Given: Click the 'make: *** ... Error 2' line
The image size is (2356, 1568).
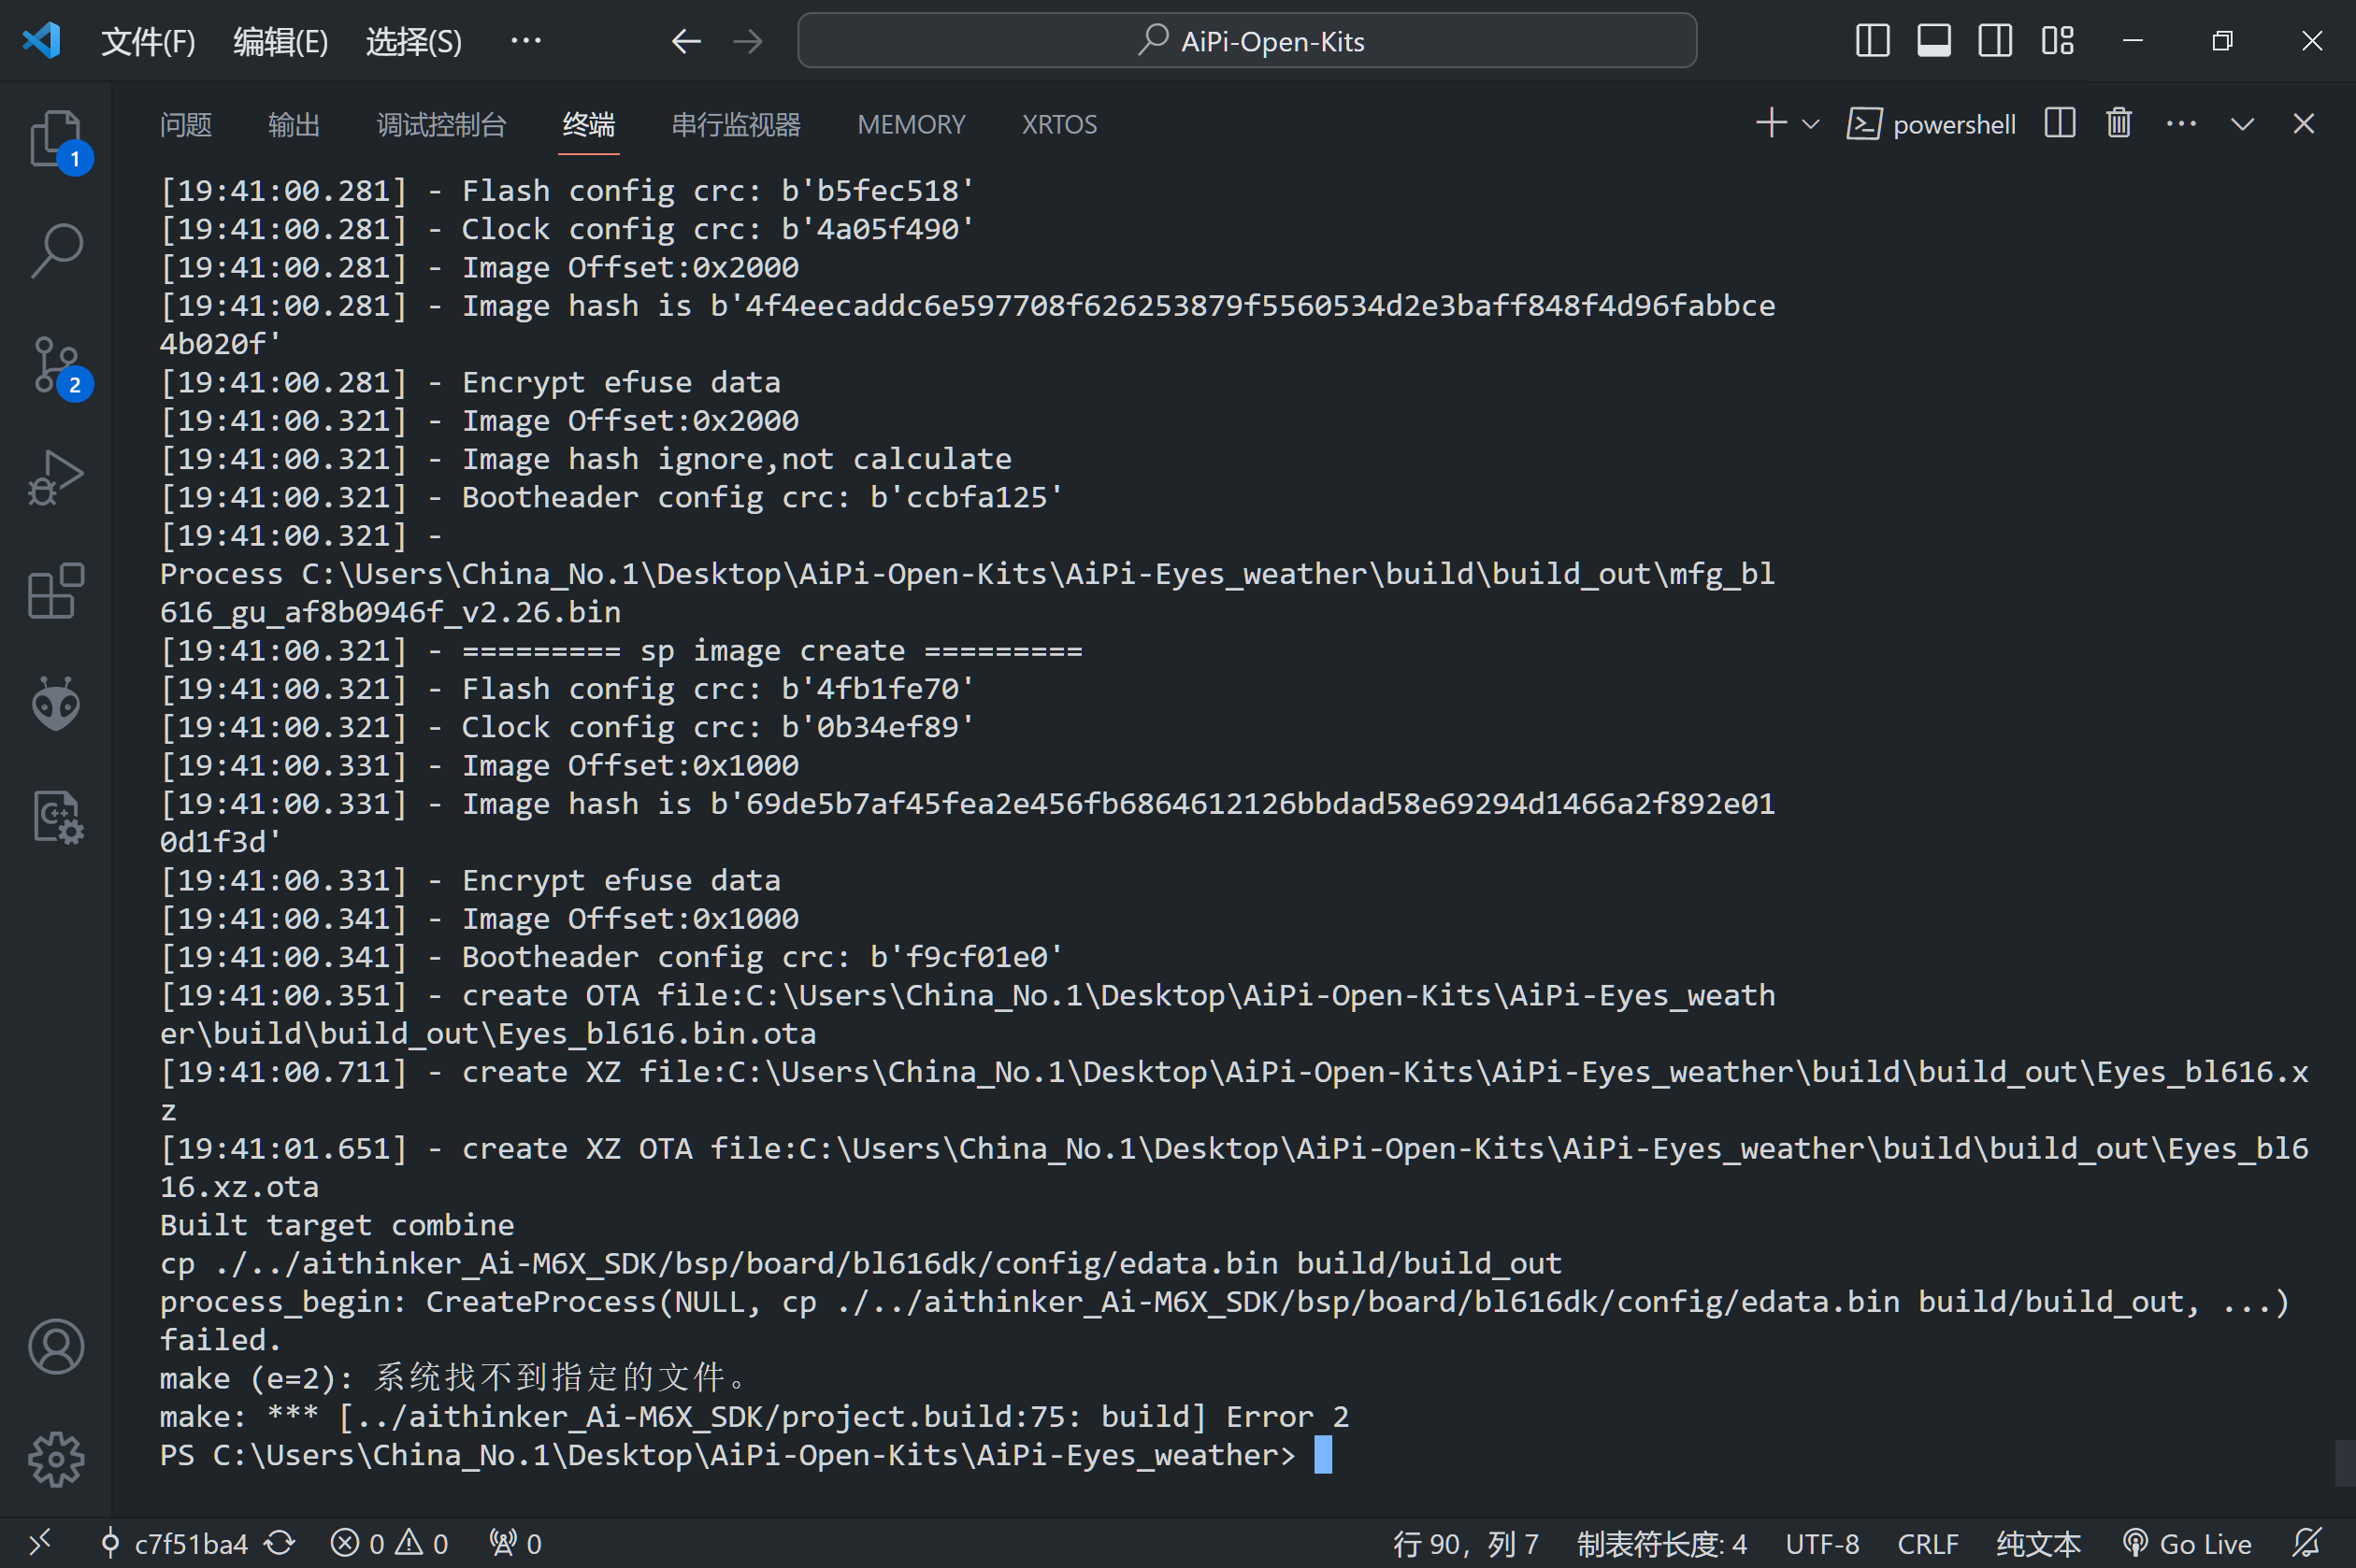Looking at the screenshot, I should (x=754, y=1417).
